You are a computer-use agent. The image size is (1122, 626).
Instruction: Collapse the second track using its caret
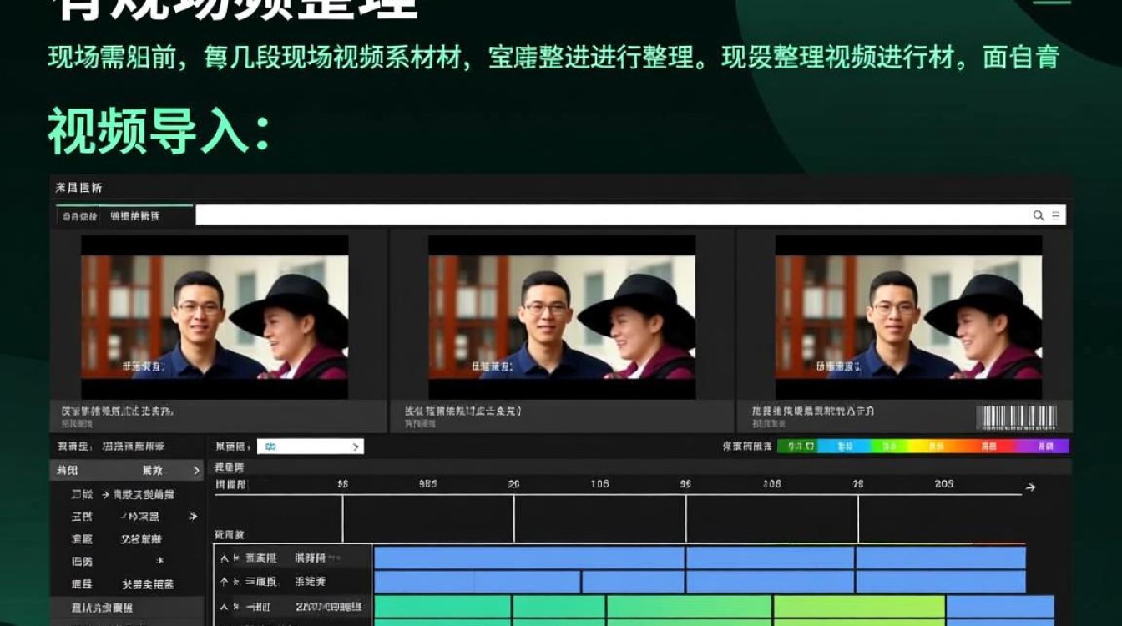pyautogui.click(x=224, y=581)
